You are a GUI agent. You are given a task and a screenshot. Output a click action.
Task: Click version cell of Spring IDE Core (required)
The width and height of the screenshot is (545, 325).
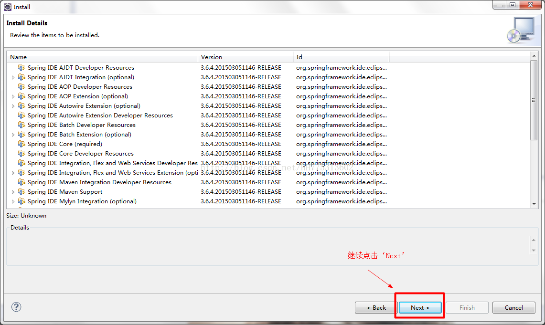(241, 144)
